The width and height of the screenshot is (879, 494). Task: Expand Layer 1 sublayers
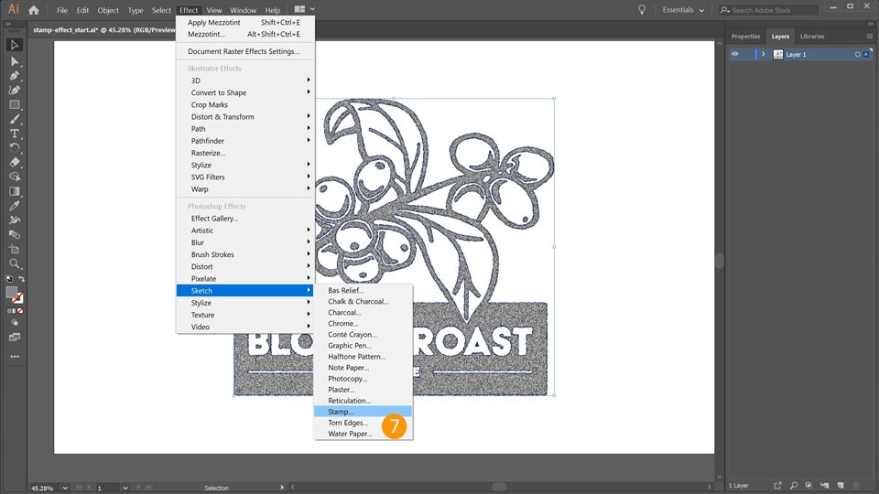(x=763, y=54)
